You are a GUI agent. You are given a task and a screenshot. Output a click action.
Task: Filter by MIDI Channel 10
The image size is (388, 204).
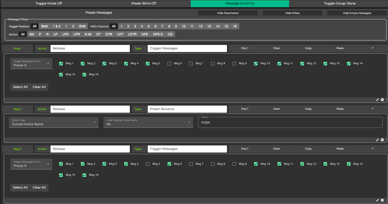coord(184,26)
